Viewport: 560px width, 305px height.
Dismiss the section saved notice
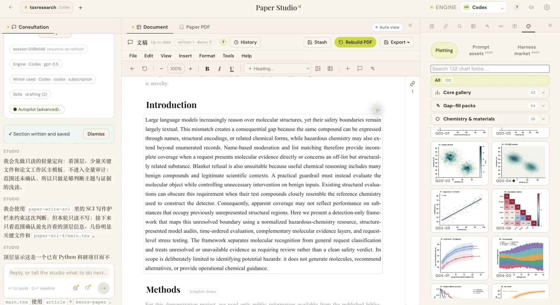[x=96, y=134]
